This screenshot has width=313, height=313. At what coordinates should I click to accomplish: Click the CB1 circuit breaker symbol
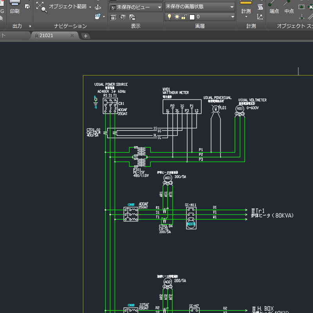(x=110, y=106)
